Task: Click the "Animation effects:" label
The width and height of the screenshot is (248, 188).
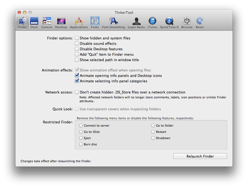Action: (57, 70)
